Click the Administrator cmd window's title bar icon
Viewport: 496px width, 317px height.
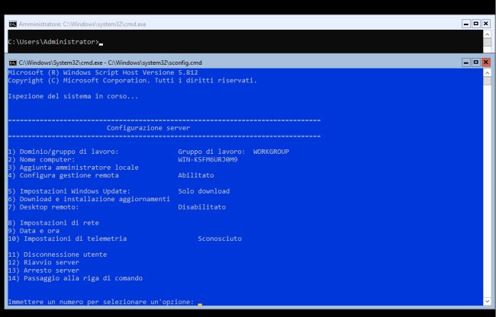13,24
